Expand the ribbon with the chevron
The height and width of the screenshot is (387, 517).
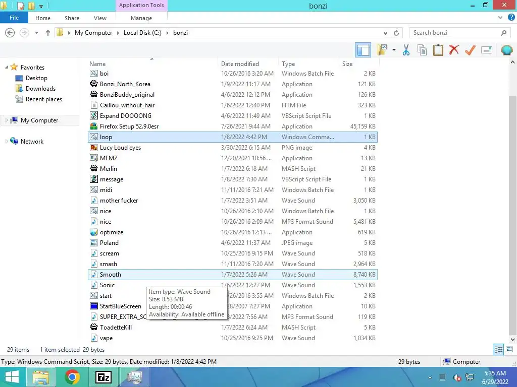pyautogui.click(x=500, y=18)
